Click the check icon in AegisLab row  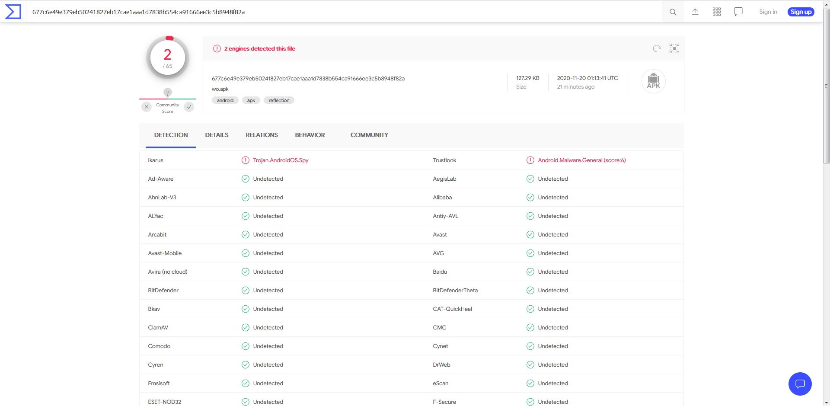point(530,179)
